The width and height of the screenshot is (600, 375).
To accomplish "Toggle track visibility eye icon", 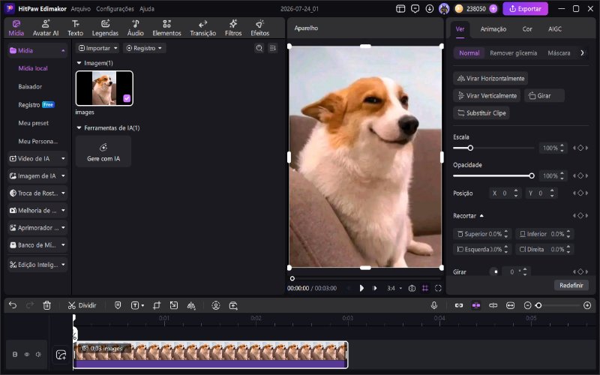I will tap(27, 354).
